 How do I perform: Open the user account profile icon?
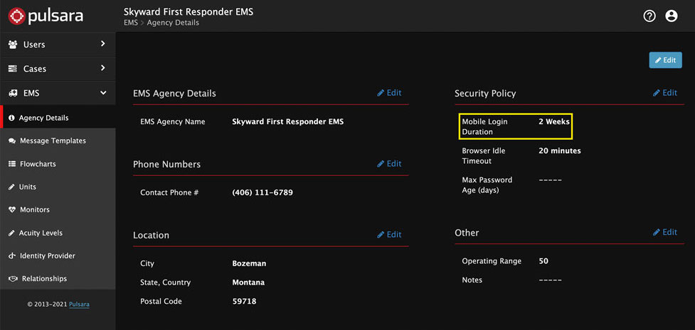click(x=671, y=16)
